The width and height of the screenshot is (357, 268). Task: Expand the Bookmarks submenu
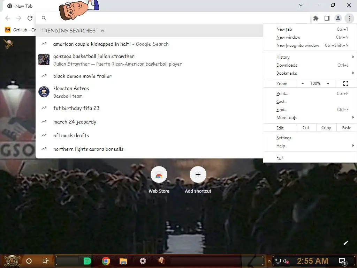click(x=310, y=73)
